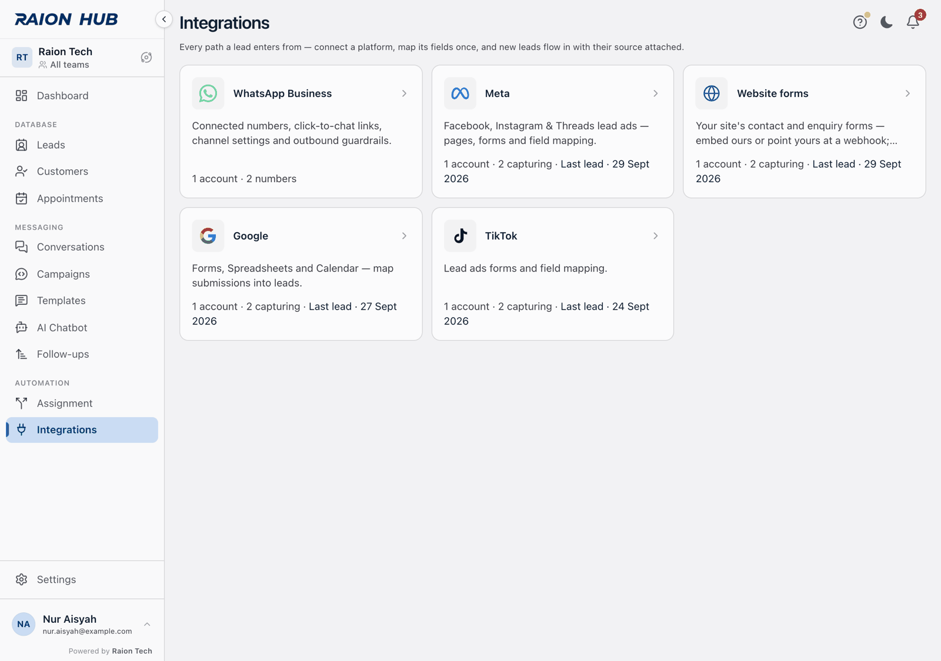
Task: Expand the Google card chevron
Action: click(x=404, y=236)
